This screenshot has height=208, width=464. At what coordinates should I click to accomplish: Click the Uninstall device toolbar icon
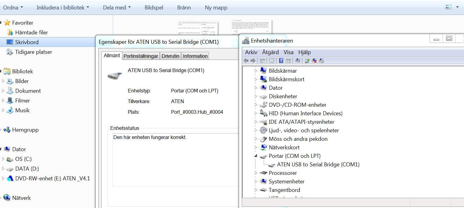314,61
